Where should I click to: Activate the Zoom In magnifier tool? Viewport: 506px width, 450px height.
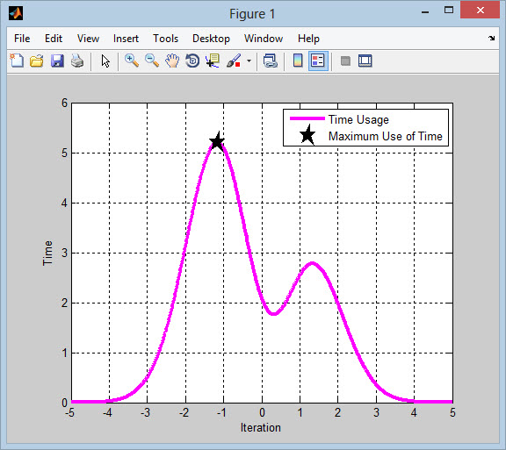pos(132,61)
